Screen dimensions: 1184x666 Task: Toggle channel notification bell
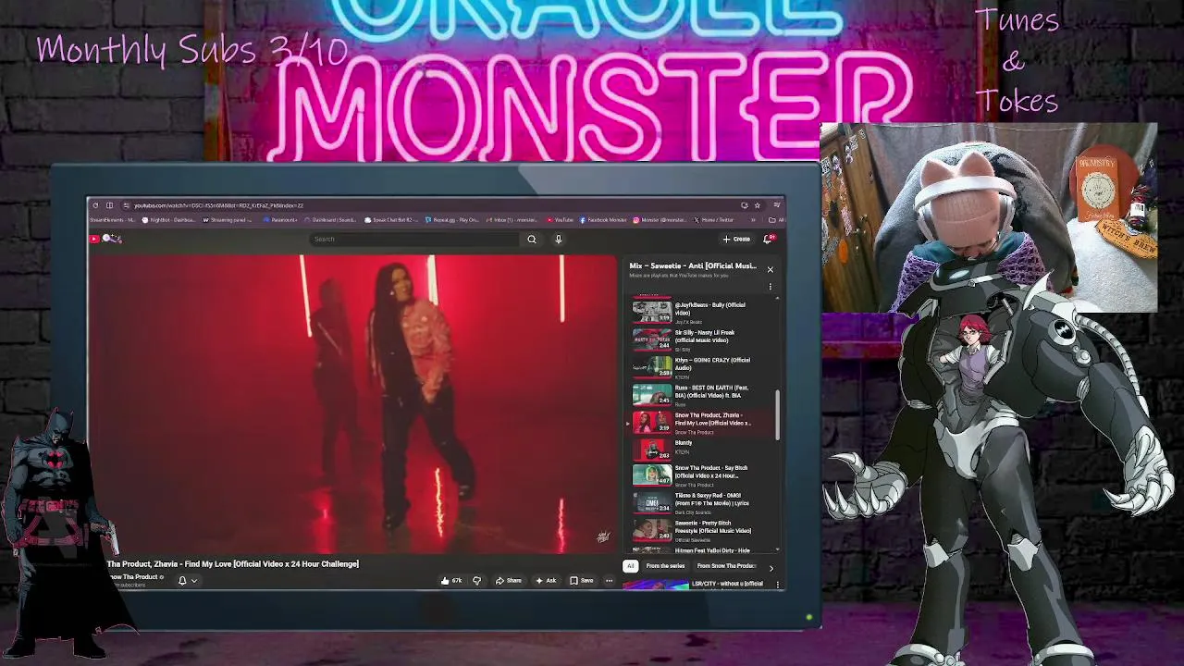pos(182,581)
